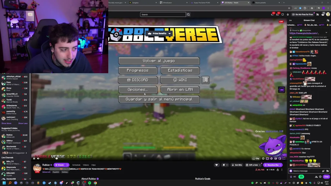Switch to the Videos tab
331x186 pixels.
click(86, 165)
